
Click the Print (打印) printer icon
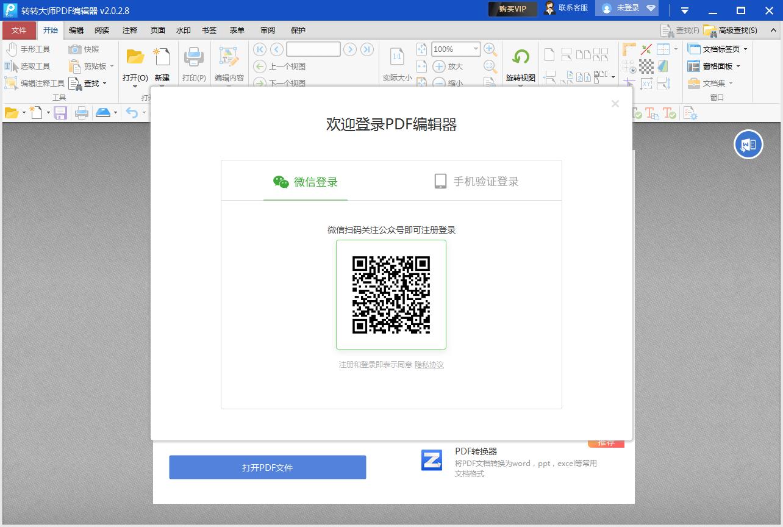[x=194, y=57]
